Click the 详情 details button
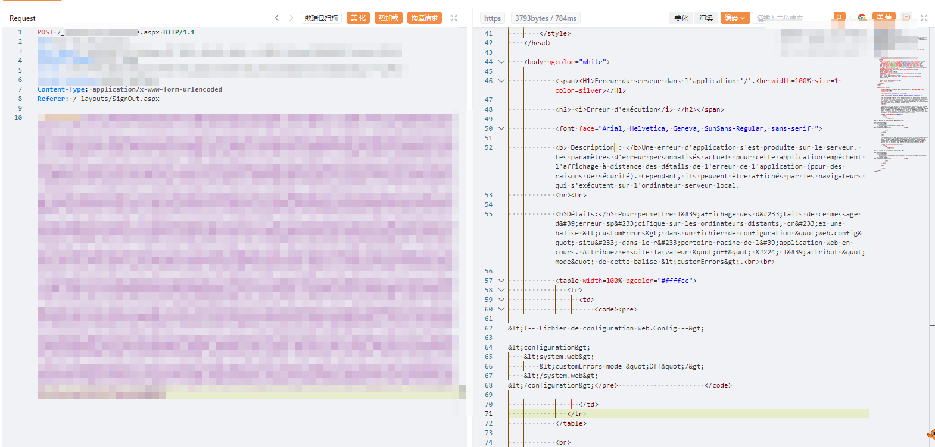The width and height of the screenshot is (935, 447). click(884, 18)
